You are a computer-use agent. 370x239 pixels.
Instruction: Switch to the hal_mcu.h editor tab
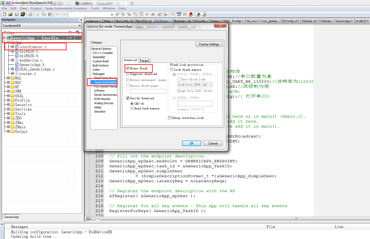pos(253,21)
